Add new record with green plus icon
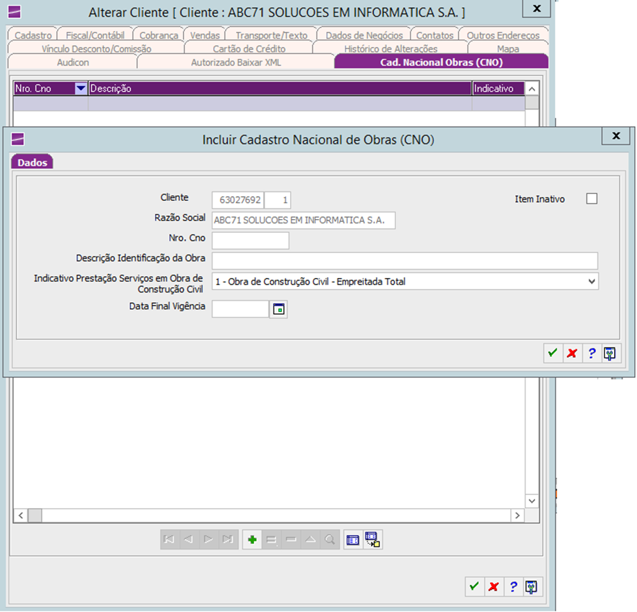Screen dimensions: 637x612 pos(252,540)
